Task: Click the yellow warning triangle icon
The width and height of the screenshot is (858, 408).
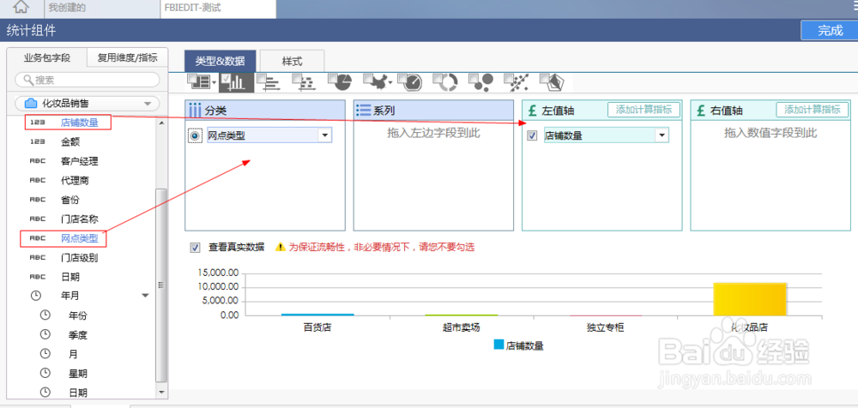Action: coord(281,247)
